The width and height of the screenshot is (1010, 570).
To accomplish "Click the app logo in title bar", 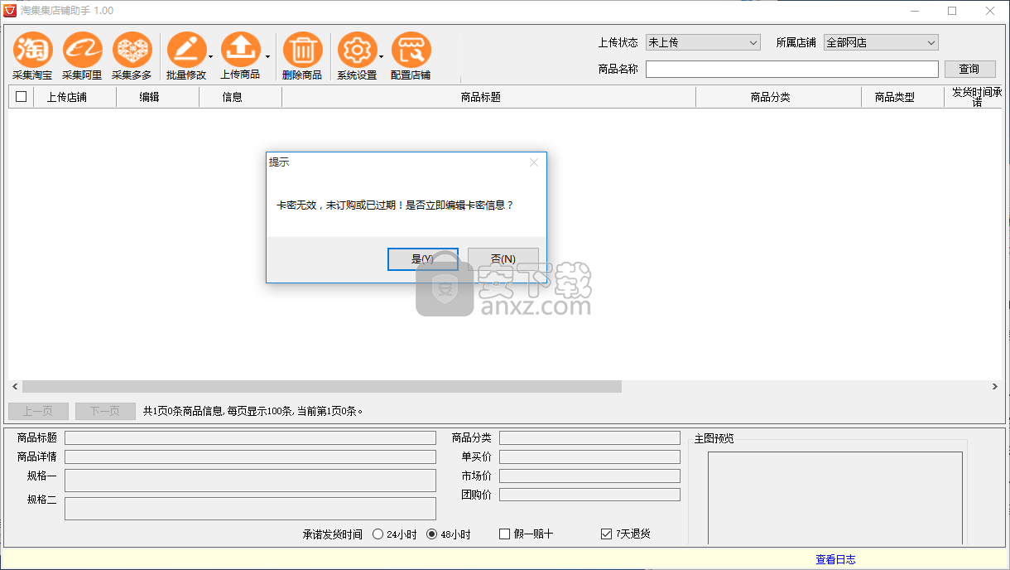I will (x=11, y=11).
